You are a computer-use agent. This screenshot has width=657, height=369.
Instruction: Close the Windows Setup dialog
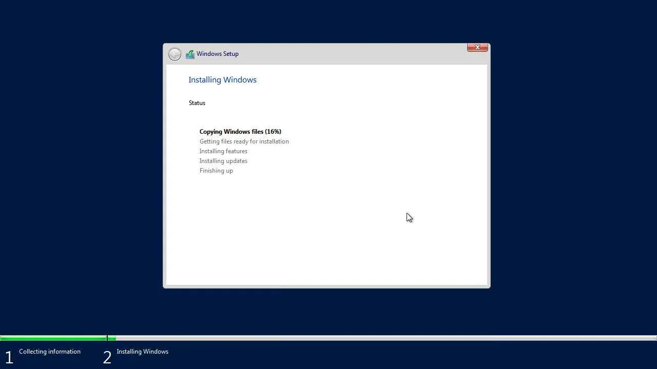point(477,47)
